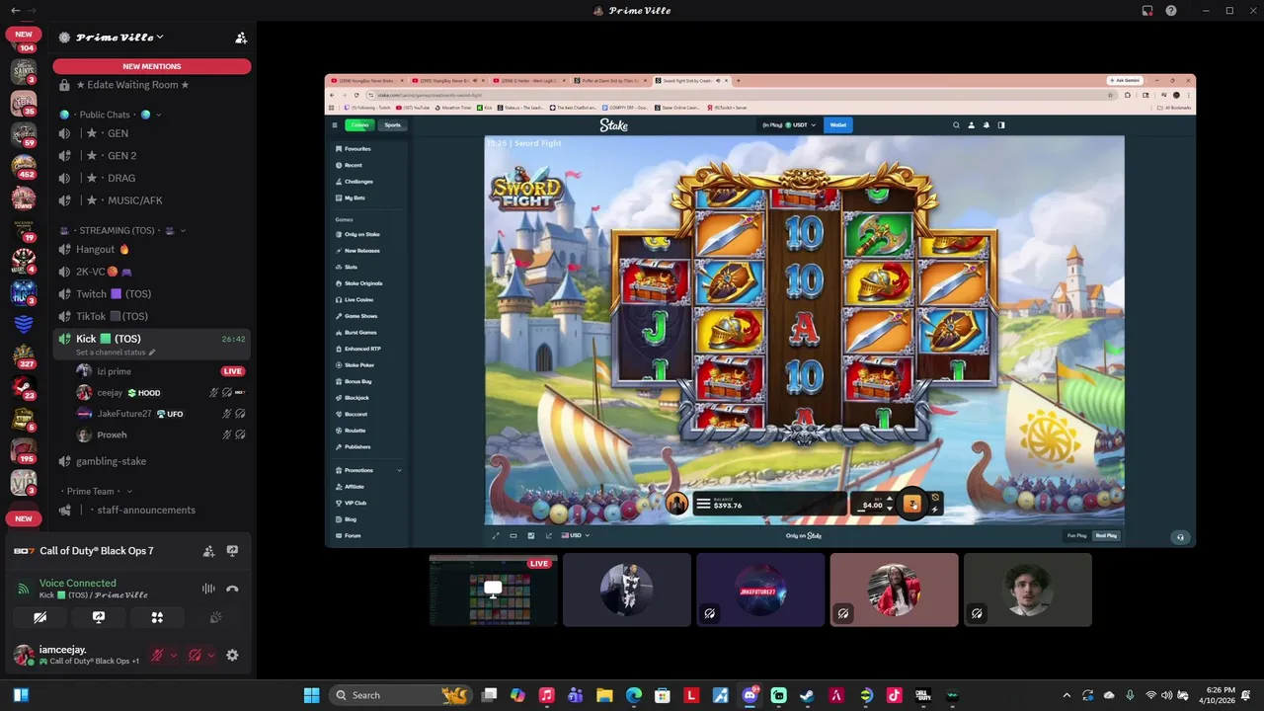Open the MUSIC/AFK voice channel
The width and height of the screenshot is (1264, 711).
tap(152, 200)
